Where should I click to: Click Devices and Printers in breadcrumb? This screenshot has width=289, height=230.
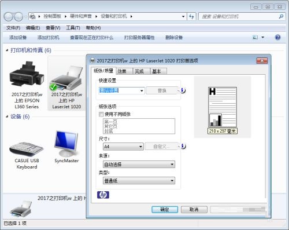(114, 16)
